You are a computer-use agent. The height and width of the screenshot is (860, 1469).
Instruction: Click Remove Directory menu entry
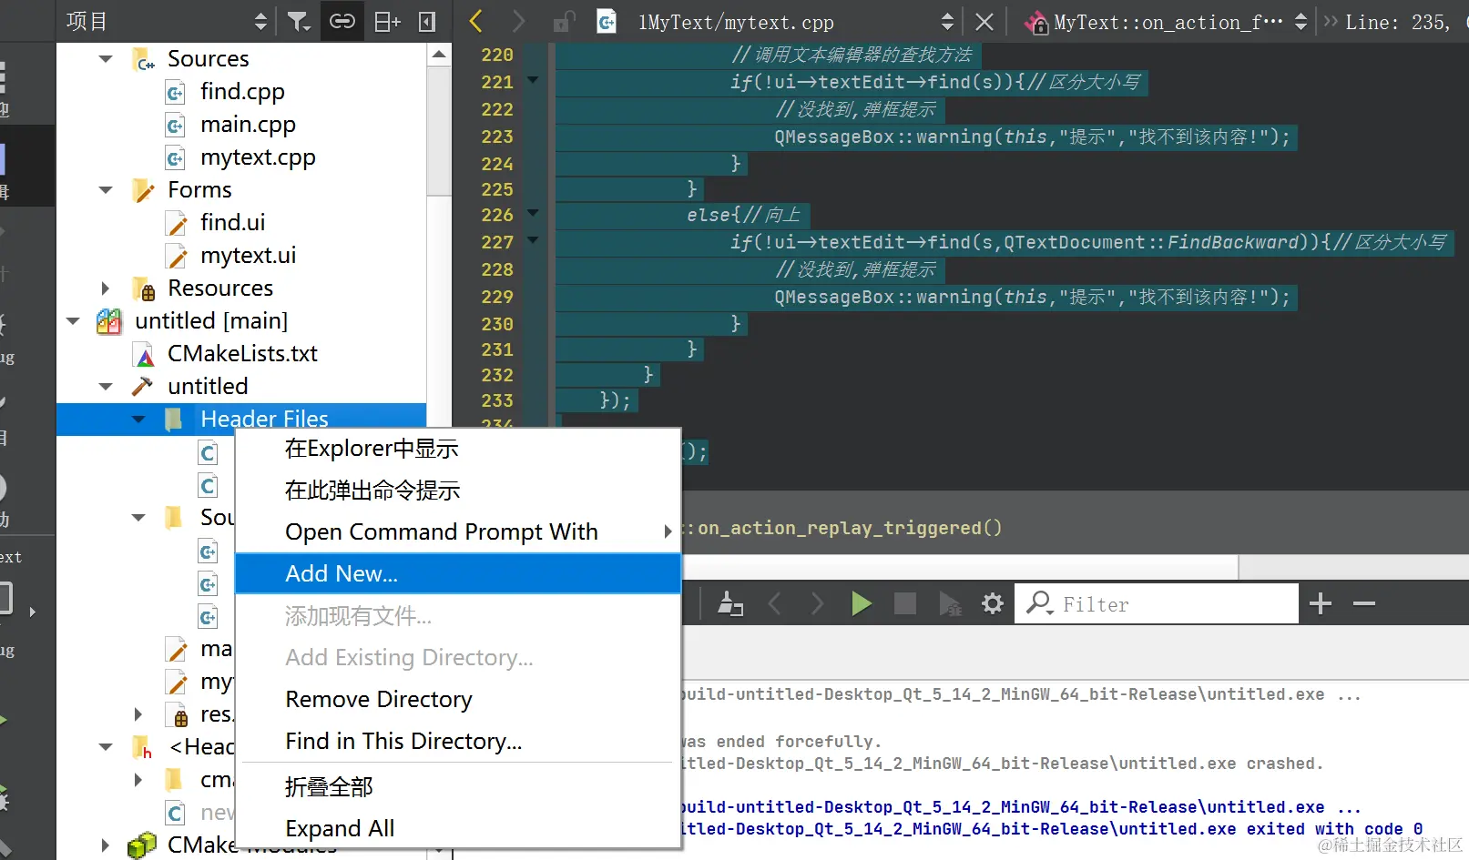click(x=458, y=699)
